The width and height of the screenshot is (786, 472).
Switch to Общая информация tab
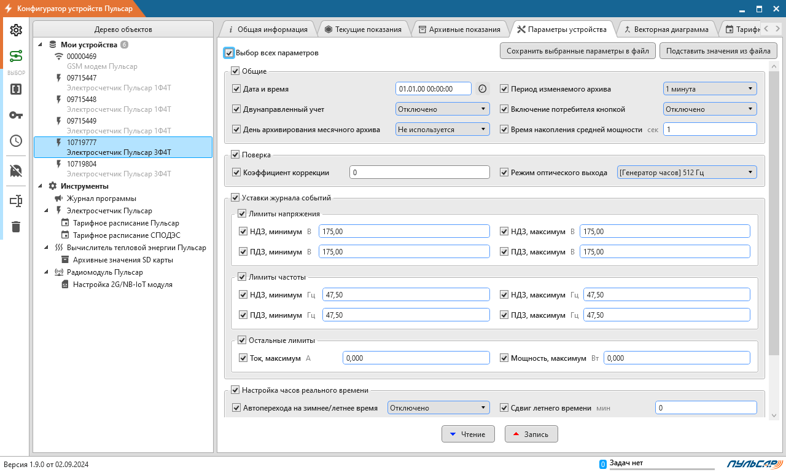click(x=267, y=29)
